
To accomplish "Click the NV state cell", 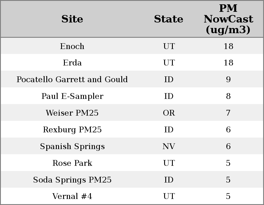I will click(x=169, y=146).
